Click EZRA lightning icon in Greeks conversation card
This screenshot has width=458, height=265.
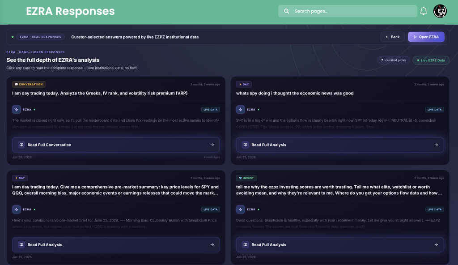click(x=17, y=110)
